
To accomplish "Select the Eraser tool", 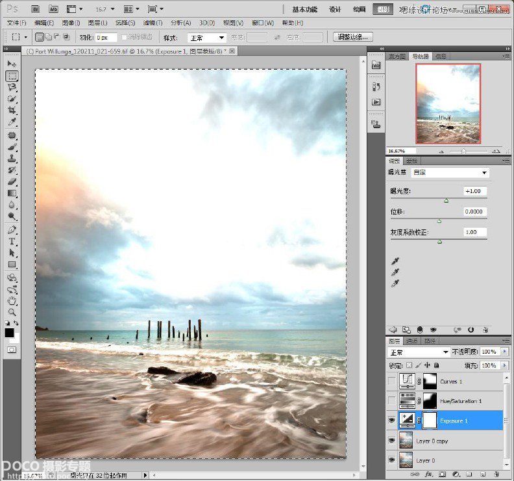I will (12, 181).
